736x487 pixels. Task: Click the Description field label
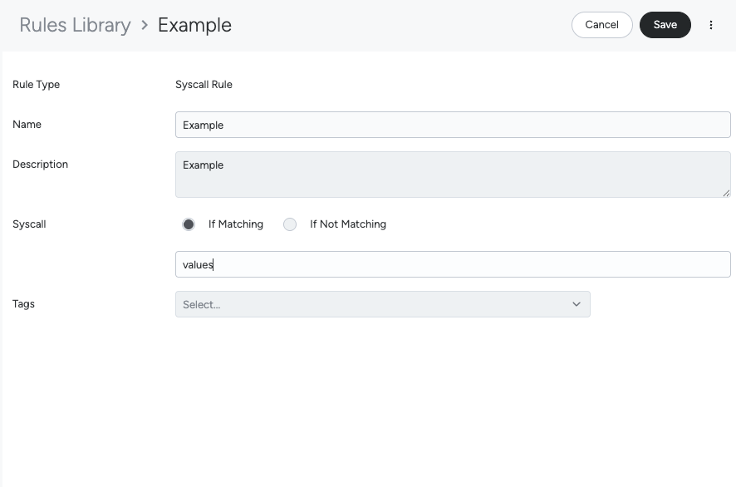(40, 165)
